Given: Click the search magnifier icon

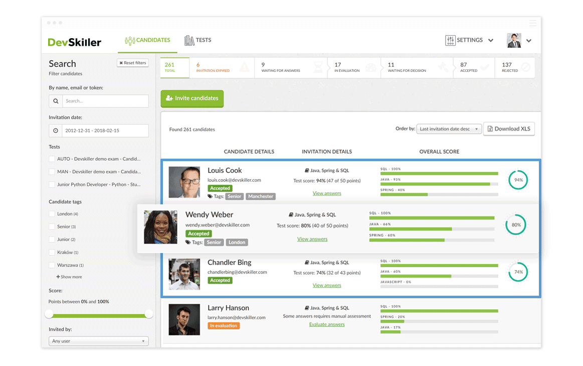Looking at the screenshot, I should (56, 101).
